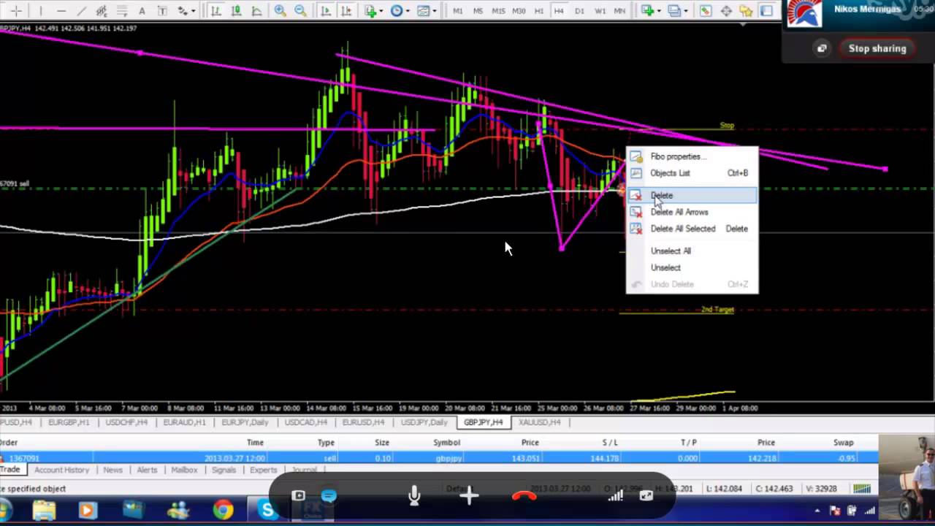935x526 pixels.
Task: Set timeframe to H1
Action: [x=539, y=11]
